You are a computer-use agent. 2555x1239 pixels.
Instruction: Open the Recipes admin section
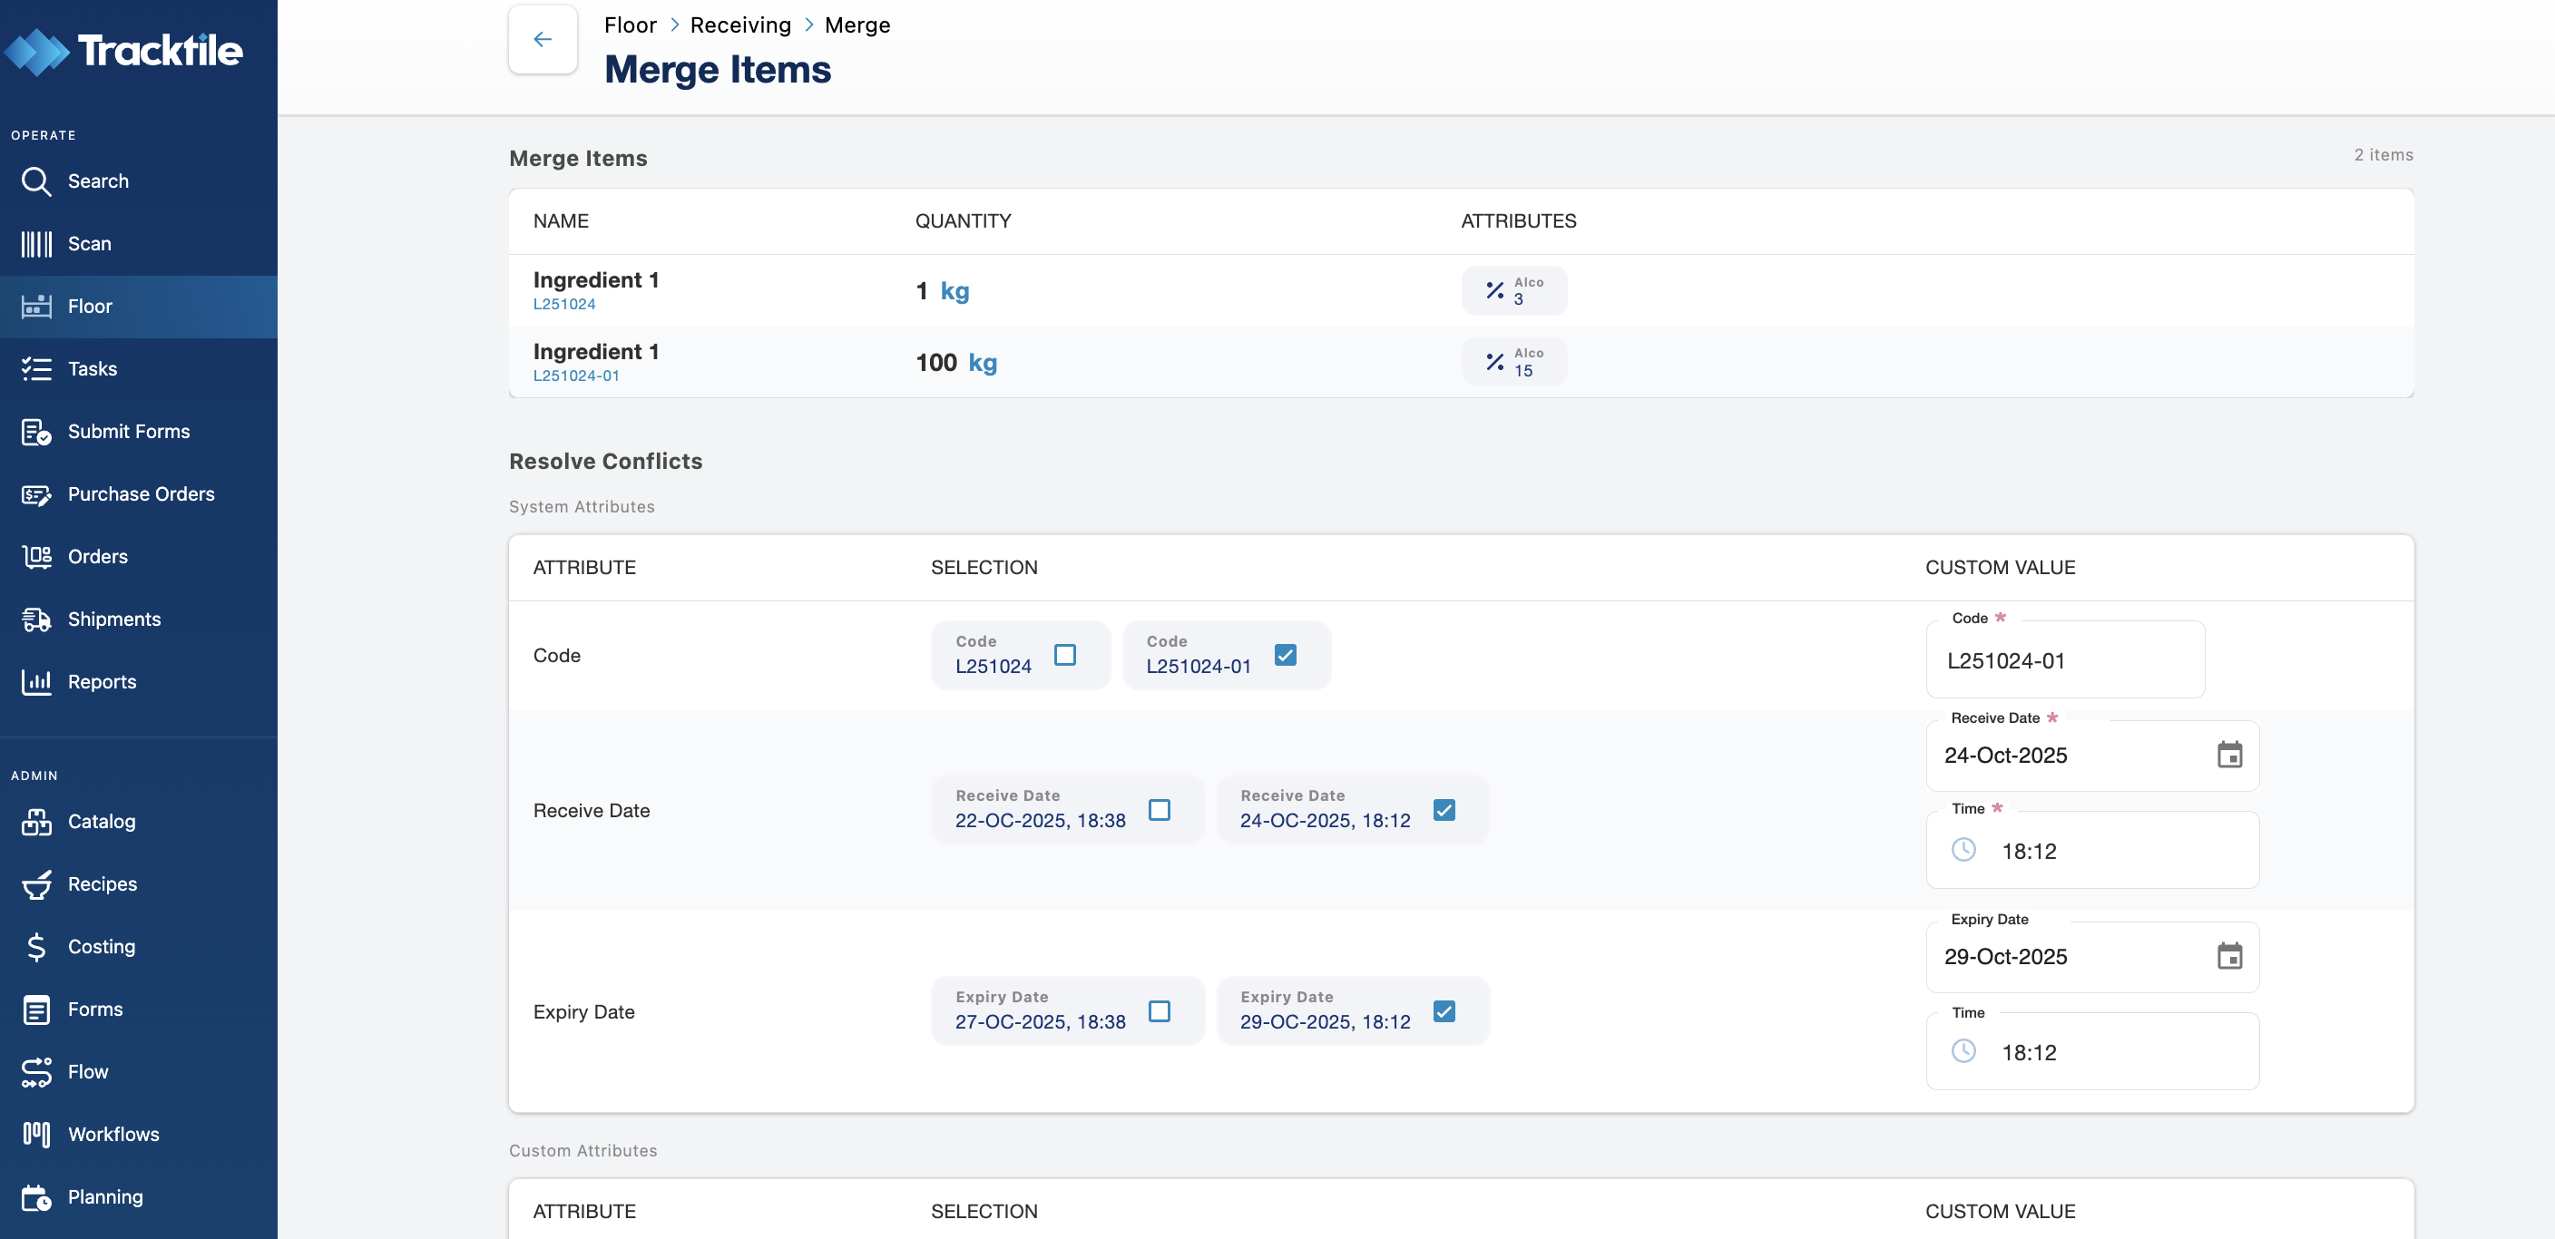(x=102, y=884)
